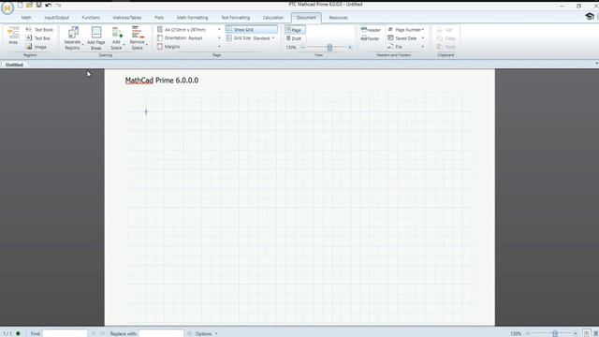This screenshot has height=337, width=599.
Task: Zoom in with status bar plus button
Action: coord(575,333)
